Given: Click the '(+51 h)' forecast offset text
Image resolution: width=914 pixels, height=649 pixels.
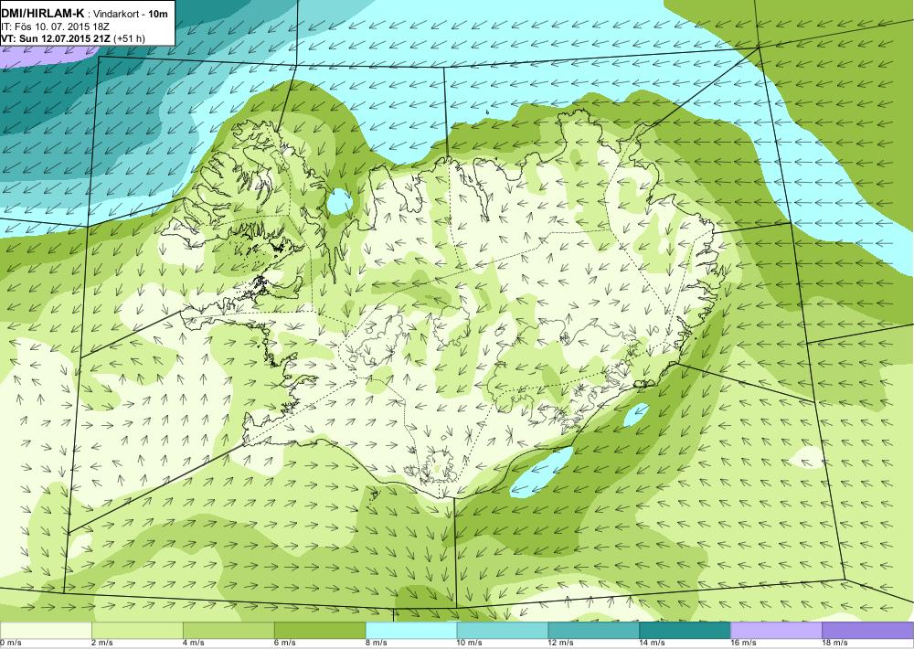Looking at the screenshot, I should [x=130, y=38].
